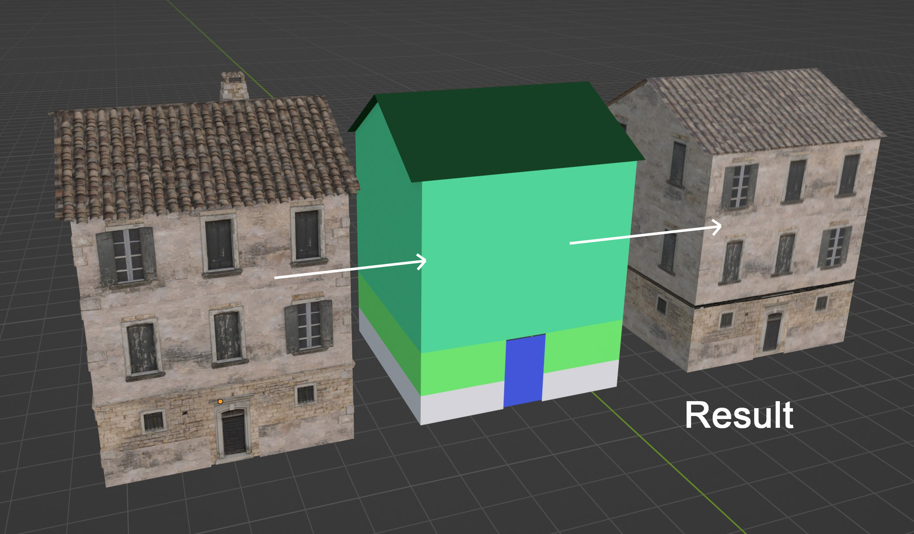Click the open-shuttered upper window on result house front
This screenshot has height=534, width=914.
coord(740,186)
